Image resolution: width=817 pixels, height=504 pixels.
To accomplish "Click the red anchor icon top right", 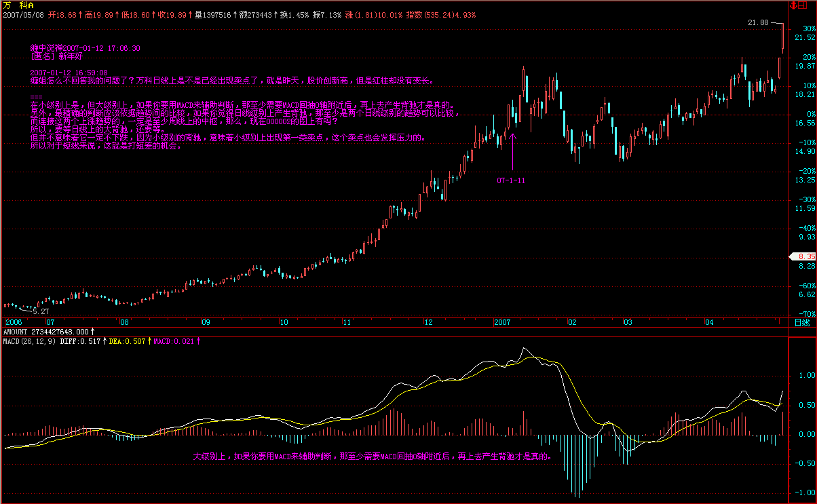I will pos(794,5).
